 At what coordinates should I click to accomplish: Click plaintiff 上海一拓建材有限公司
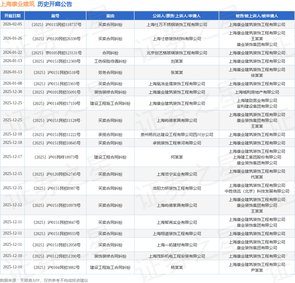pos(177,245)
